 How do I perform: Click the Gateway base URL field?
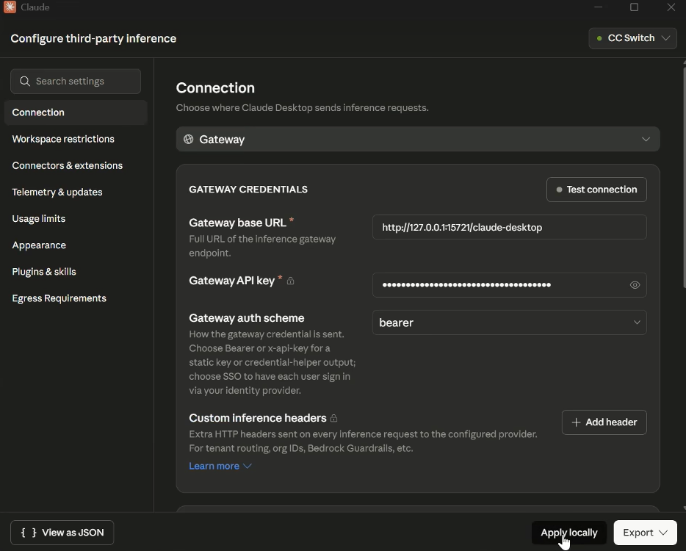509,227
